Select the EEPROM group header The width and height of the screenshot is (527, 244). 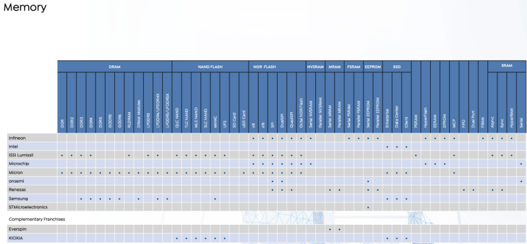(373, 67)
